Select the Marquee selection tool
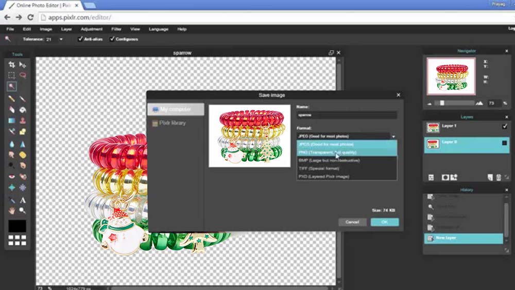The image size is (515, 290). [x=11, y=75]
